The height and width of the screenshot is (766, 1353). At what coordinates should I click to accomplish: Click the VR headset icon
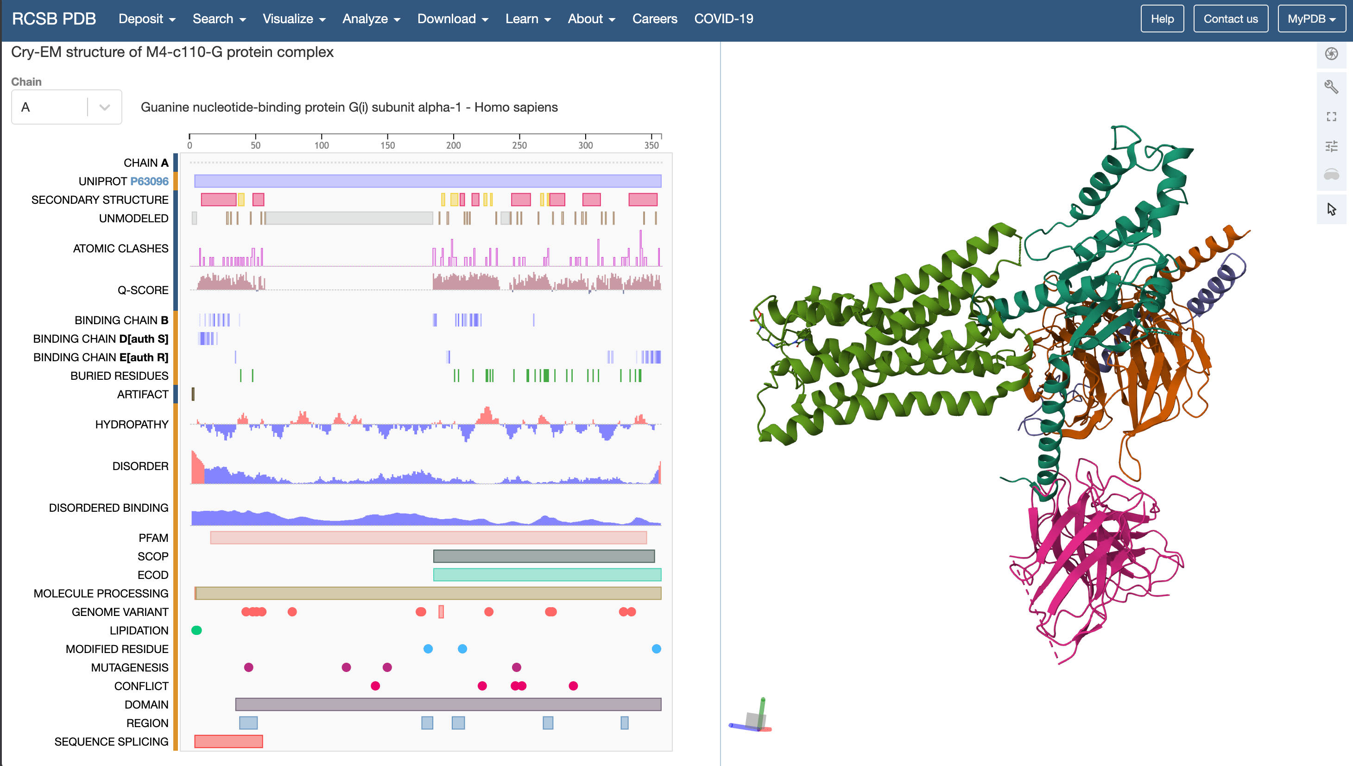coord(1331,175)
